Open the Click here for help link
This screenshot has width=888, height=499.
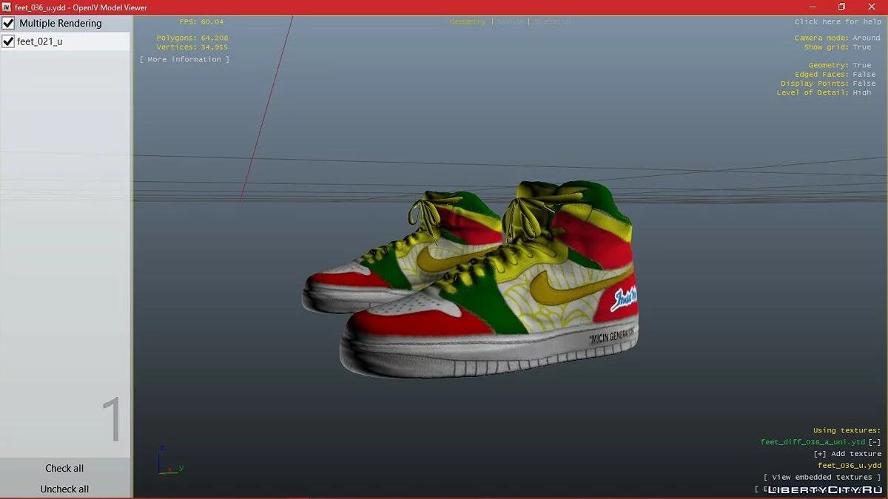point(838,22)
